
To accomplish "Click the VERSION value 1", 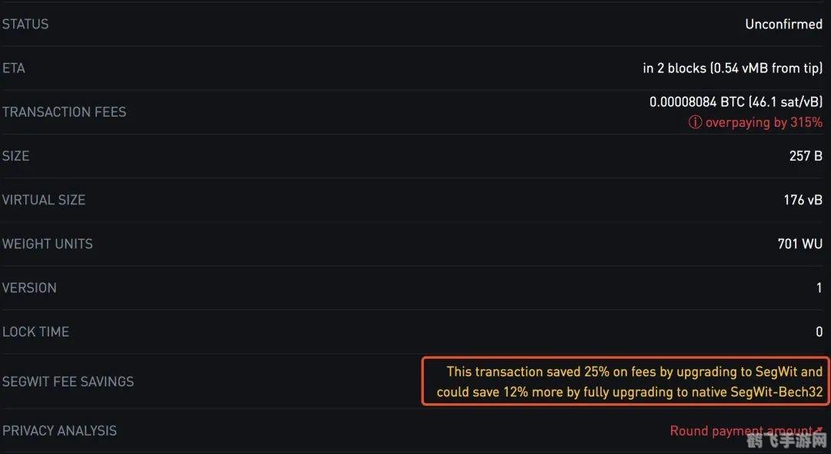I will pyautogui.click(x=819, y=288).
